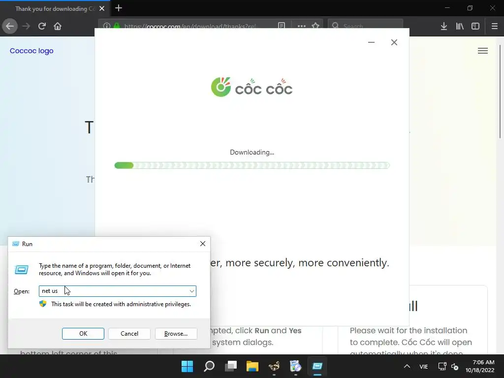Minimize the Cốc Cốc installer window
This screenshot has width=504, height=378.
pyautogui.click(x=371, y=42)
